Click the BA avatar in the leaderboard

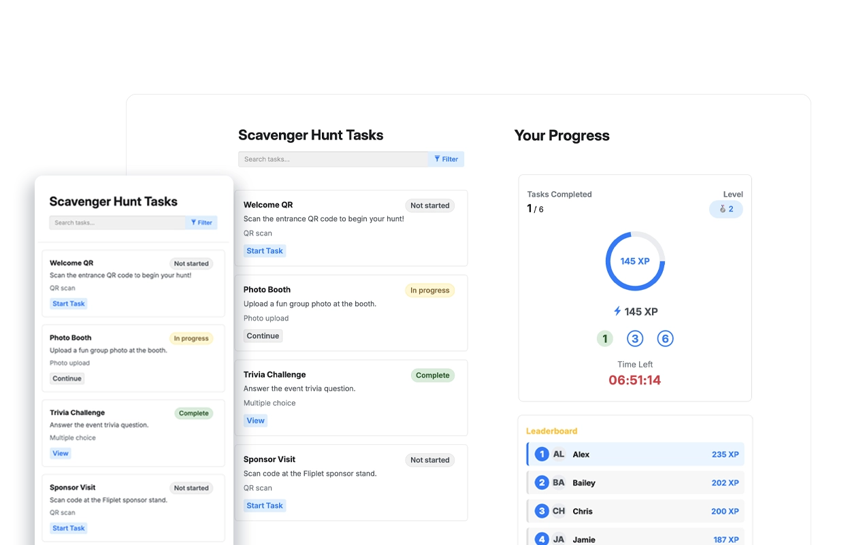tap(559, 482)
